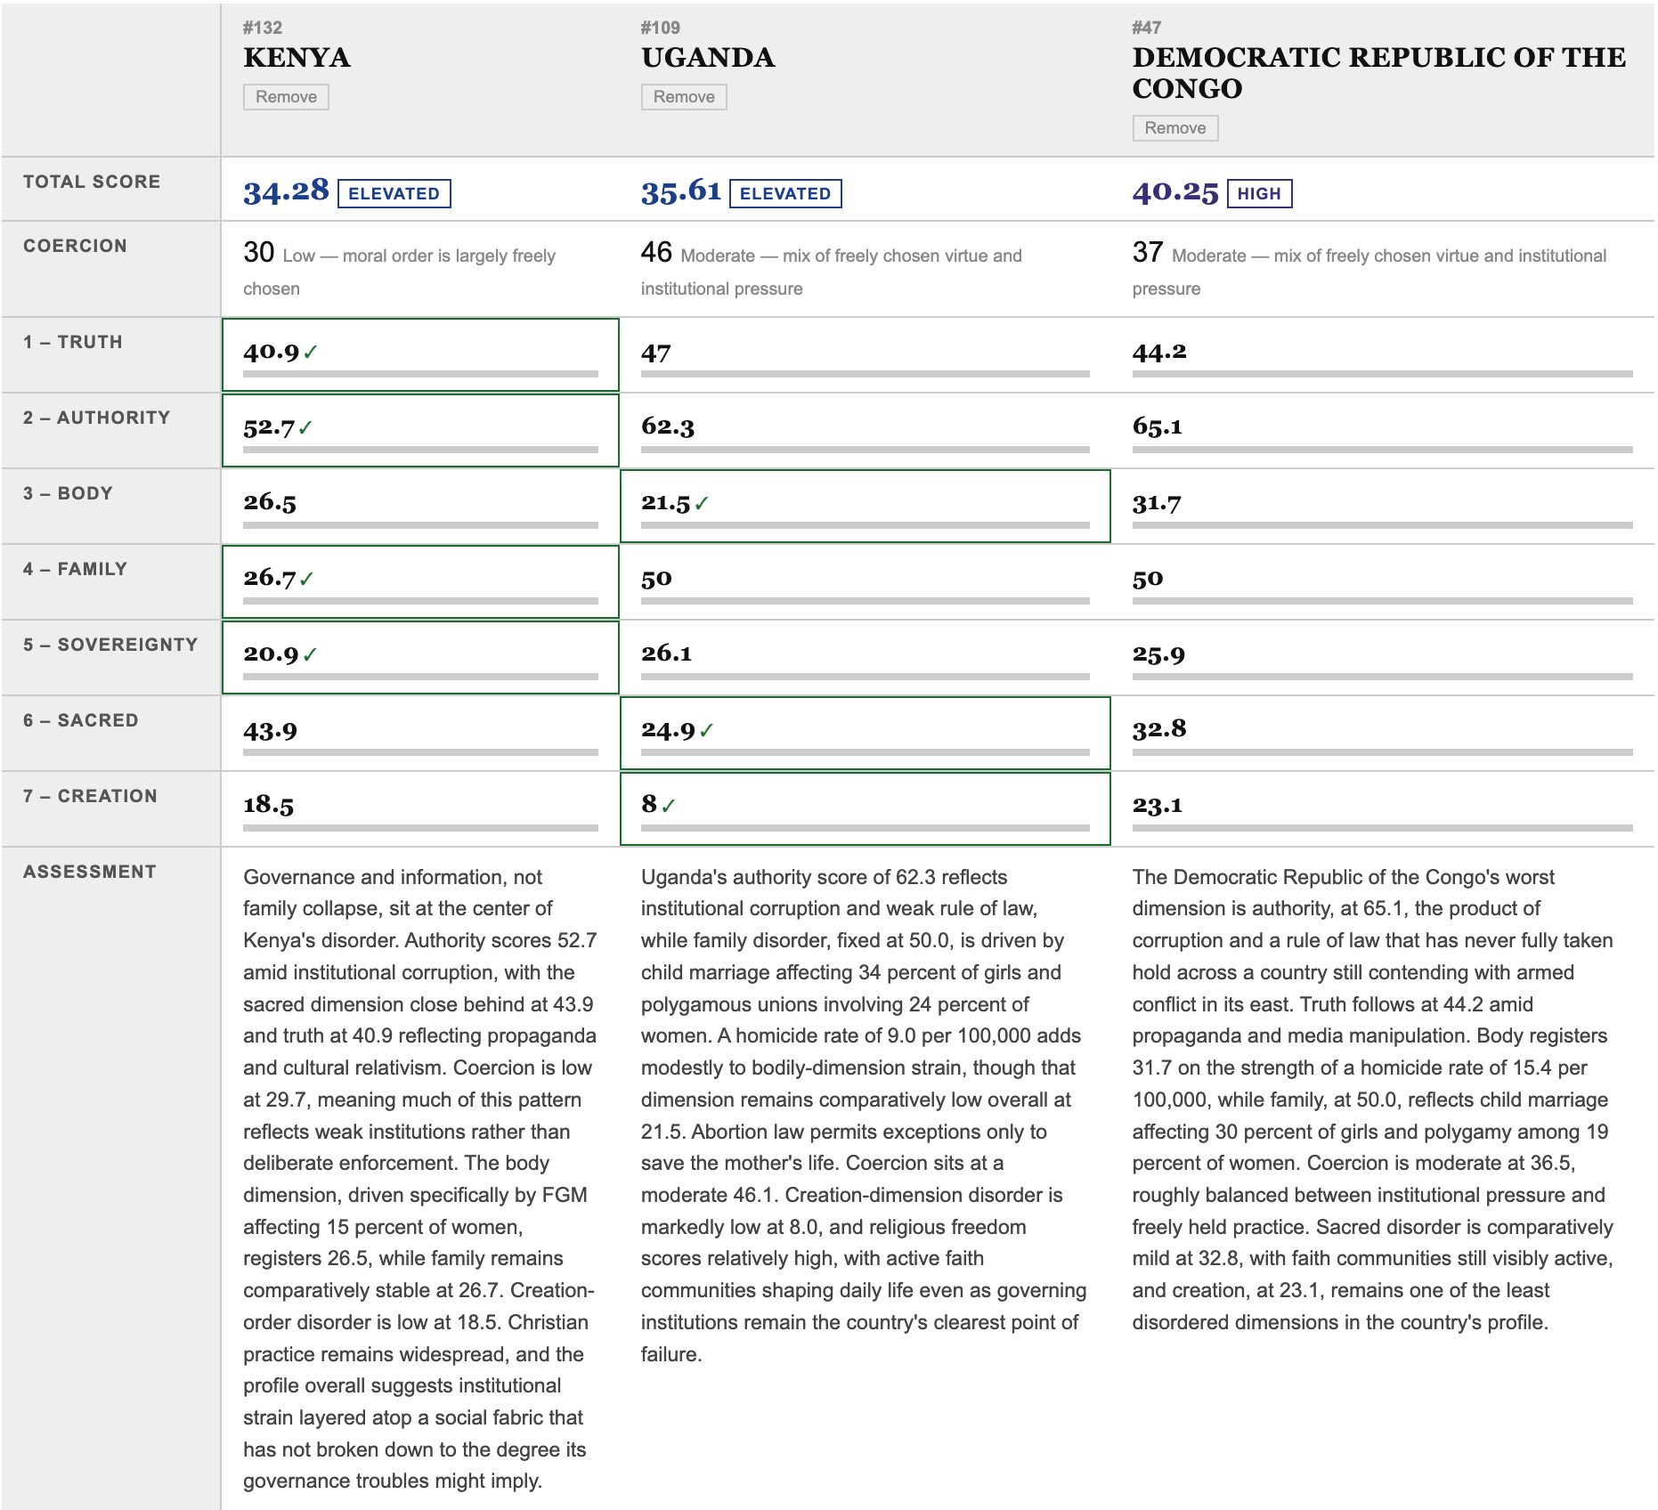
Task: Remove Kenya from the comparison
Action: [x=286, y=97]
